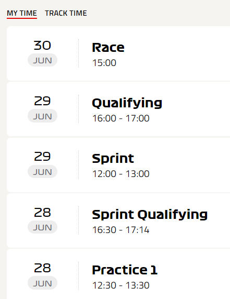The height and width of the screenshot is (299, 230).
Task: Select the Sprint Qualifying session title
Action: pyautogui.click(x=150, y=215)
